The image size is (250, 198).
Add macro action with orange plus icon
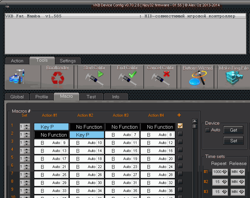179,115
